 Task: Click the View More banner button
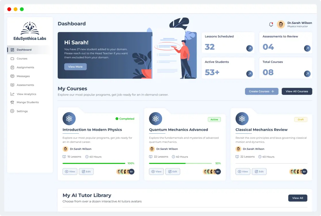point(75,67)
